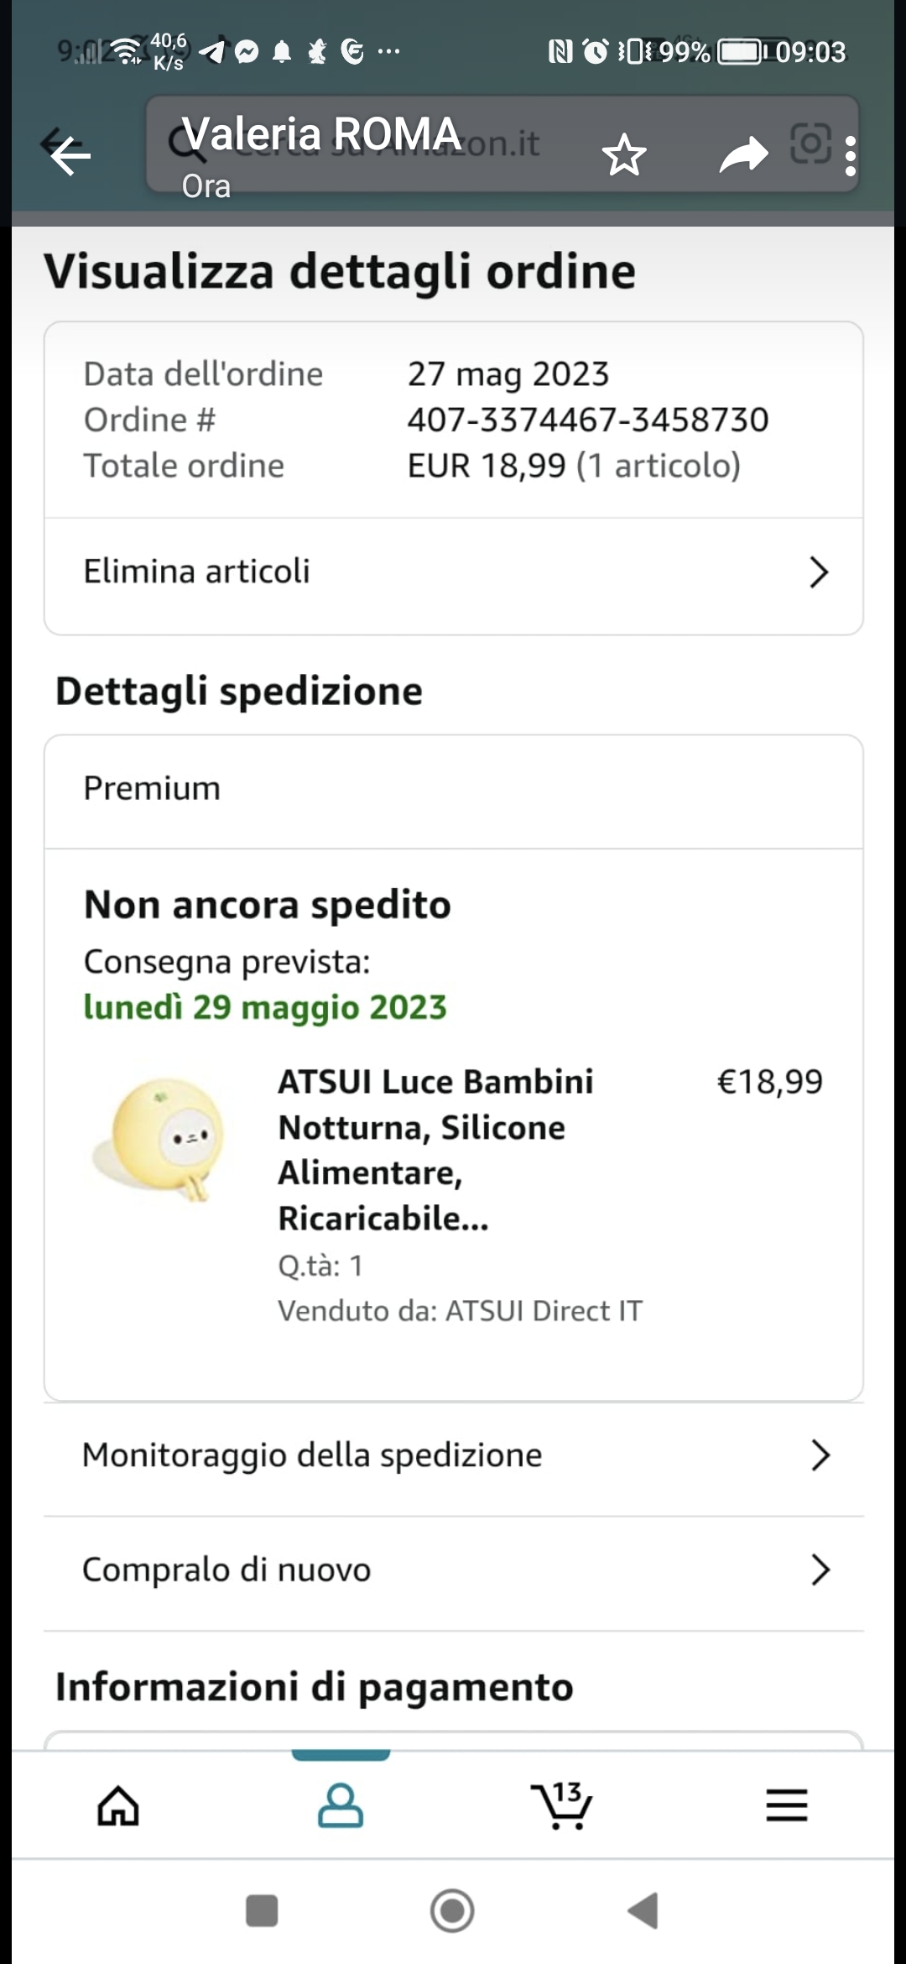Open the shopping cart with 13 items
906x1964 pixels.
click(x=562, y=1805)
